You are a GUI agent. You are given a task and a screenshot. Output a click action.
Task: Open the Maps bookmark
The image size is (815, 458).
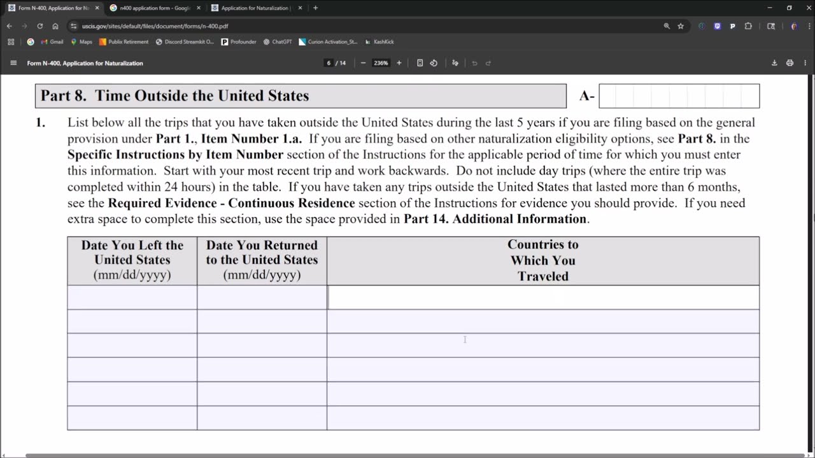click(81, 41)
